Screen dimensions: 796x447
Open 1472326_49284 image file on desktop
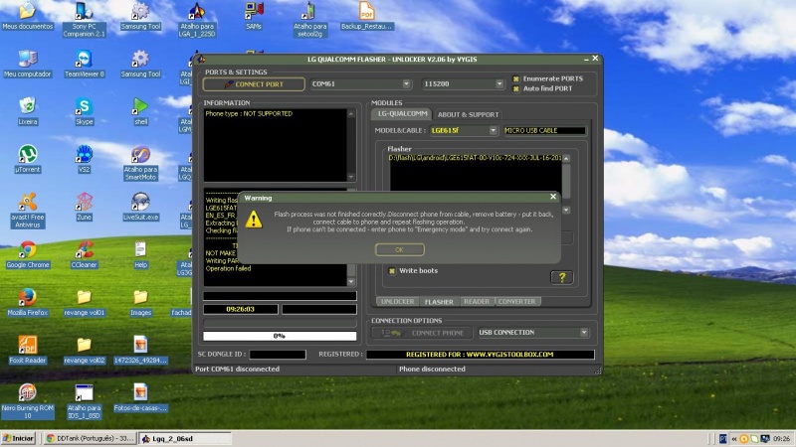[x=140, y=350]
